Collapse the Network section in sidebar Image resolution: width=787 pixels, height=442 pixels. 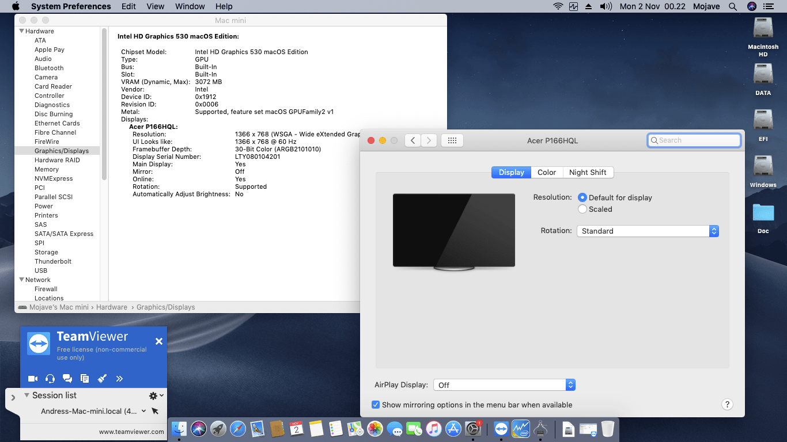coord(21,280)
